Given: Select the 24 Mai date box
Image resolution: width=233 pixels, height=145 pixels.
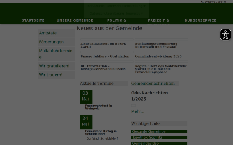Looking at the screenshot, I should [x=86, y=122].
